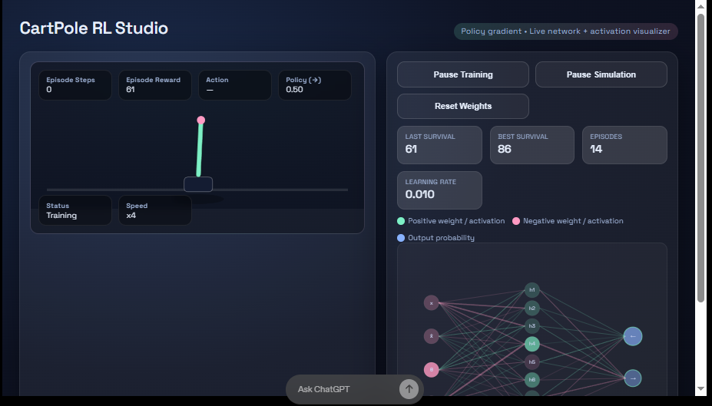Click hidden neuron h3

532,325
